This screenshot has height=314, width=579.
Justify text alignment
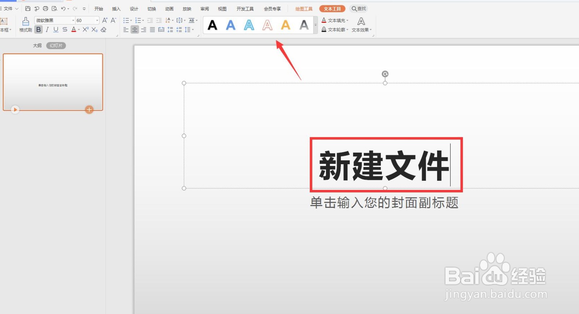152,30
